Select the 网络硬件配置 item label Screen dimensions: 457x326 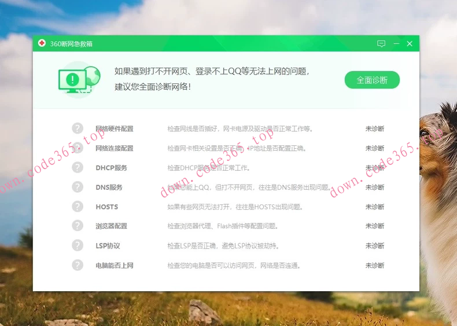click(115, 129)
